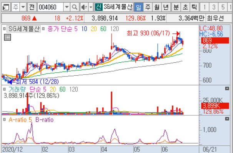
Task: Click the SG세계물산 chart legend button
Action: (23, 29)
